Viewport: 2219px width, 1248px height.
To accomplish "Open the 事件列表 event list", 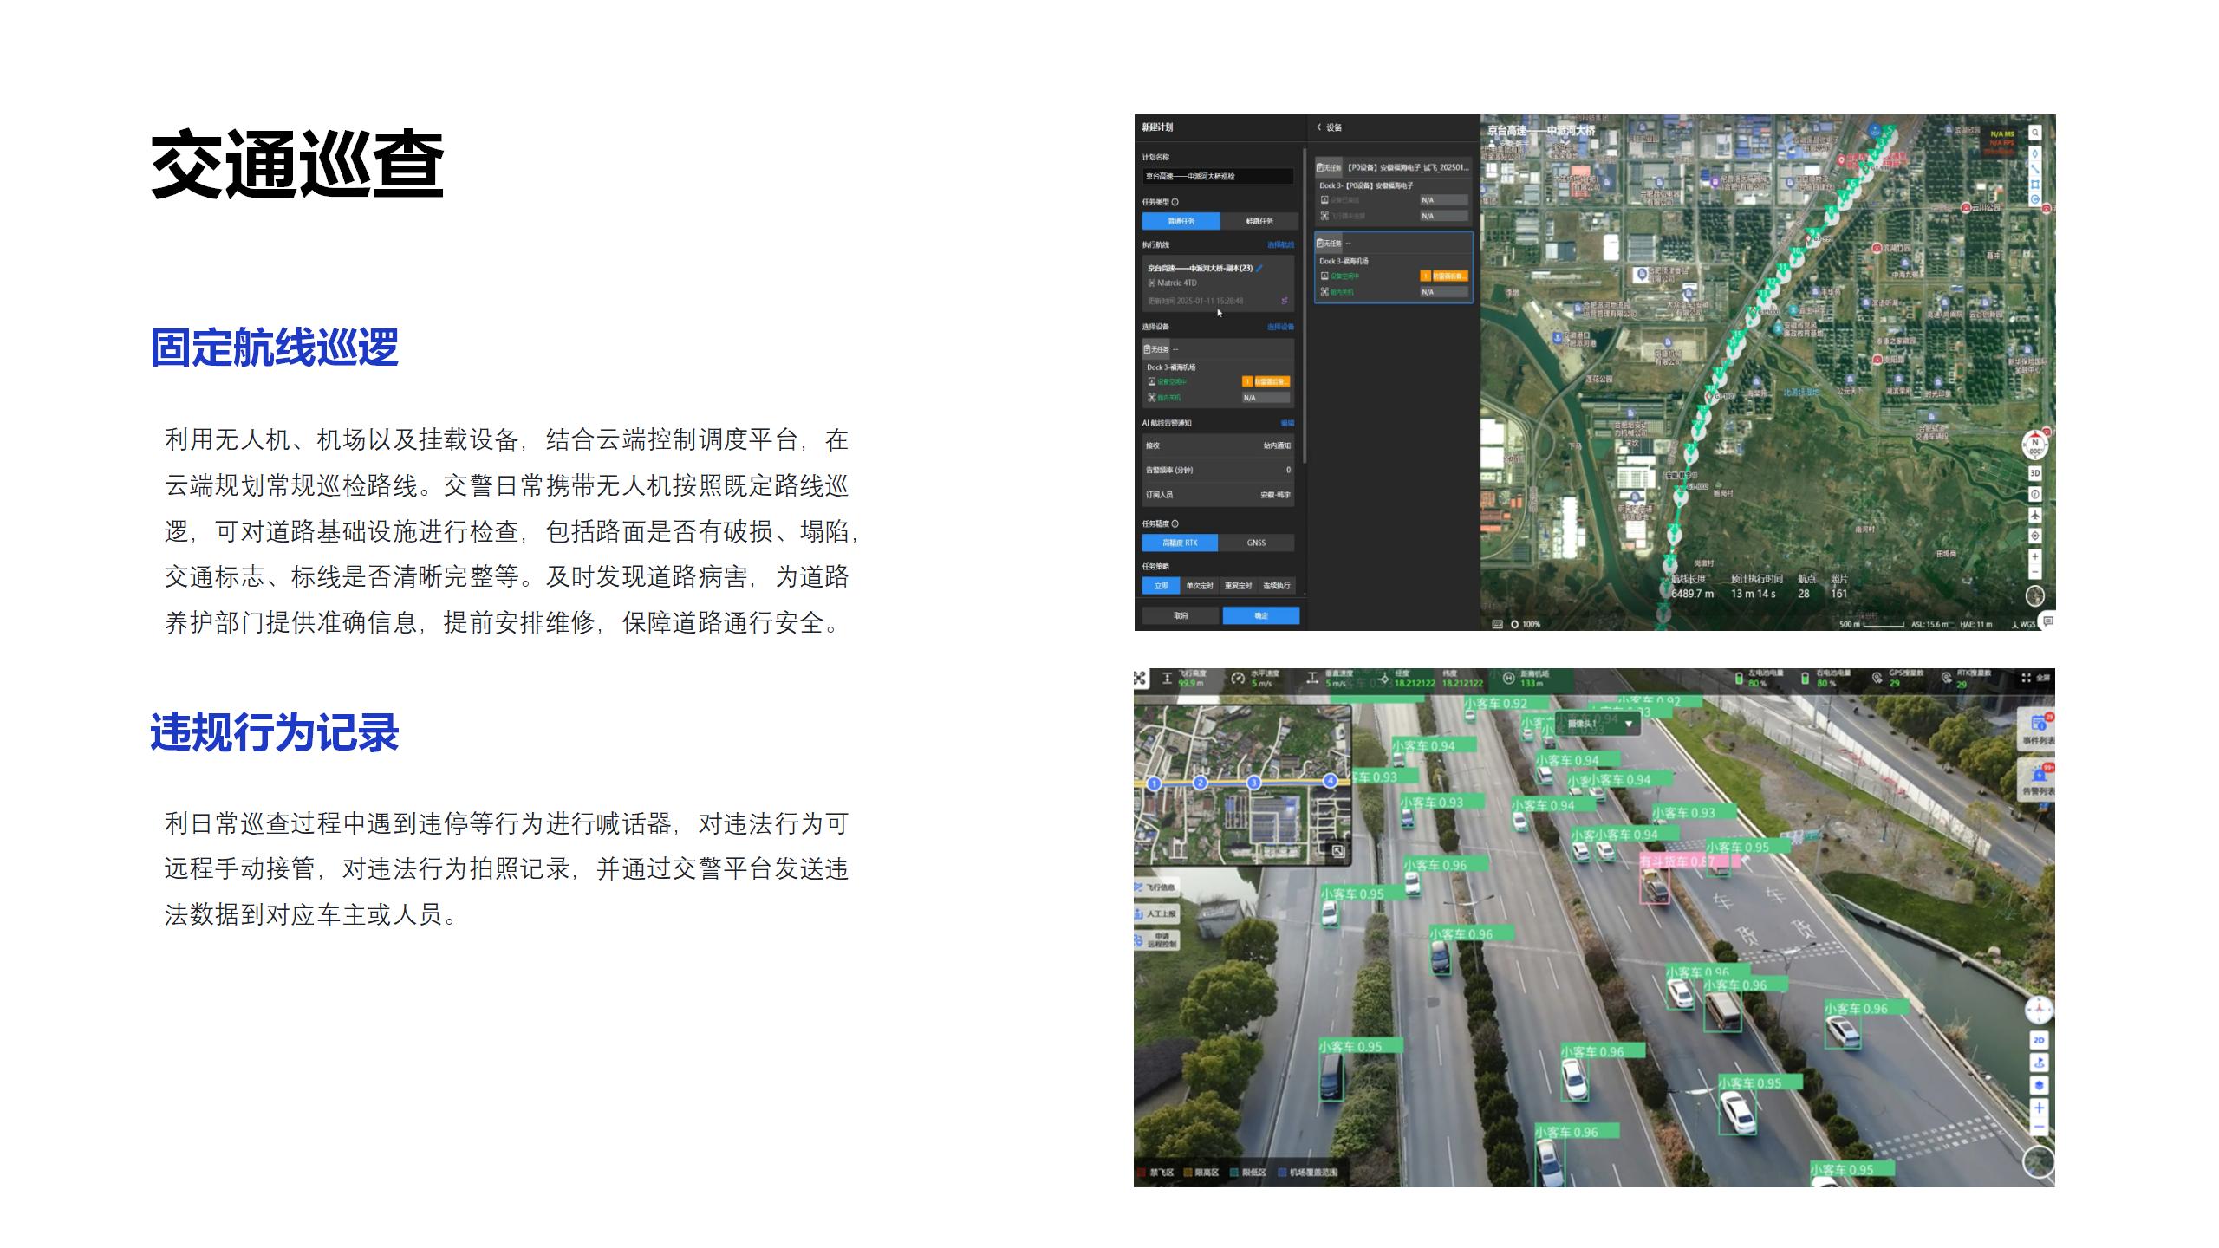I will click(x=2038, y=728).
